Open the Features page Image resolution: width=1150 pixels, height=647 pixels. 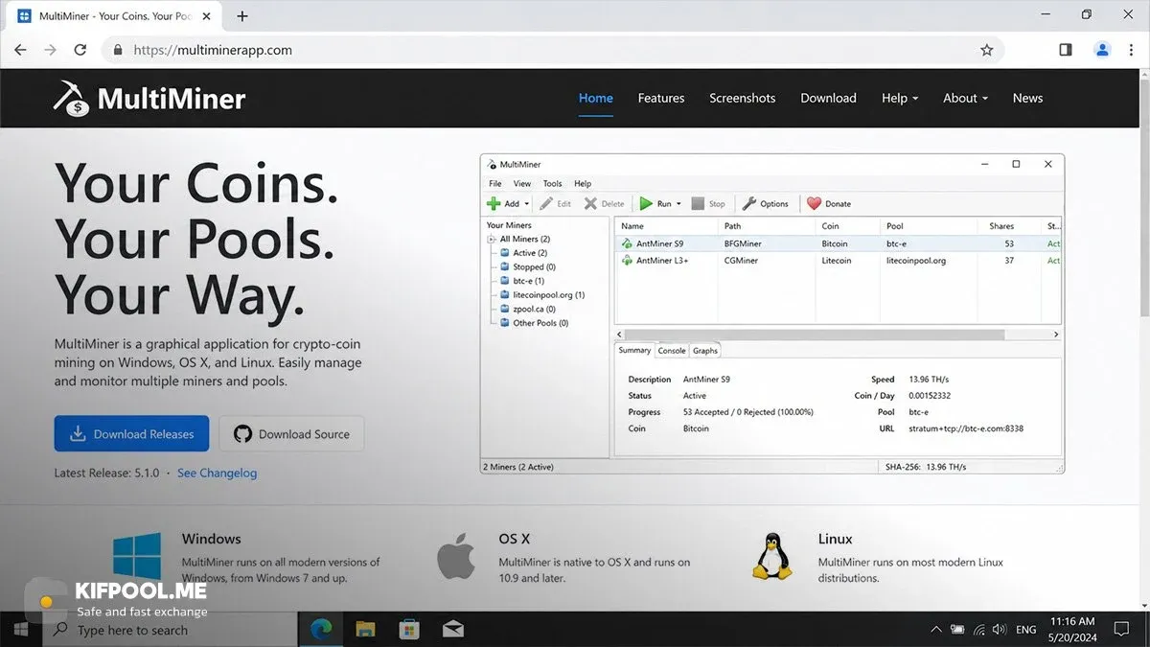tap(661, 98)
